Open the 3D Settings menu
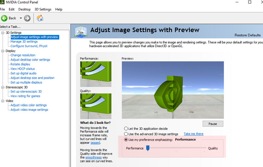Viewport: 263px width, 167px height. [x=43, y=10]
